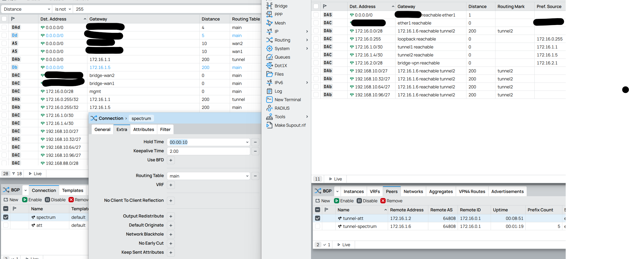Image resolution: width=629 pixels, height=259 pixels.
Task: Open the Routing Table dropdown showing main
Action: [247, 176]
